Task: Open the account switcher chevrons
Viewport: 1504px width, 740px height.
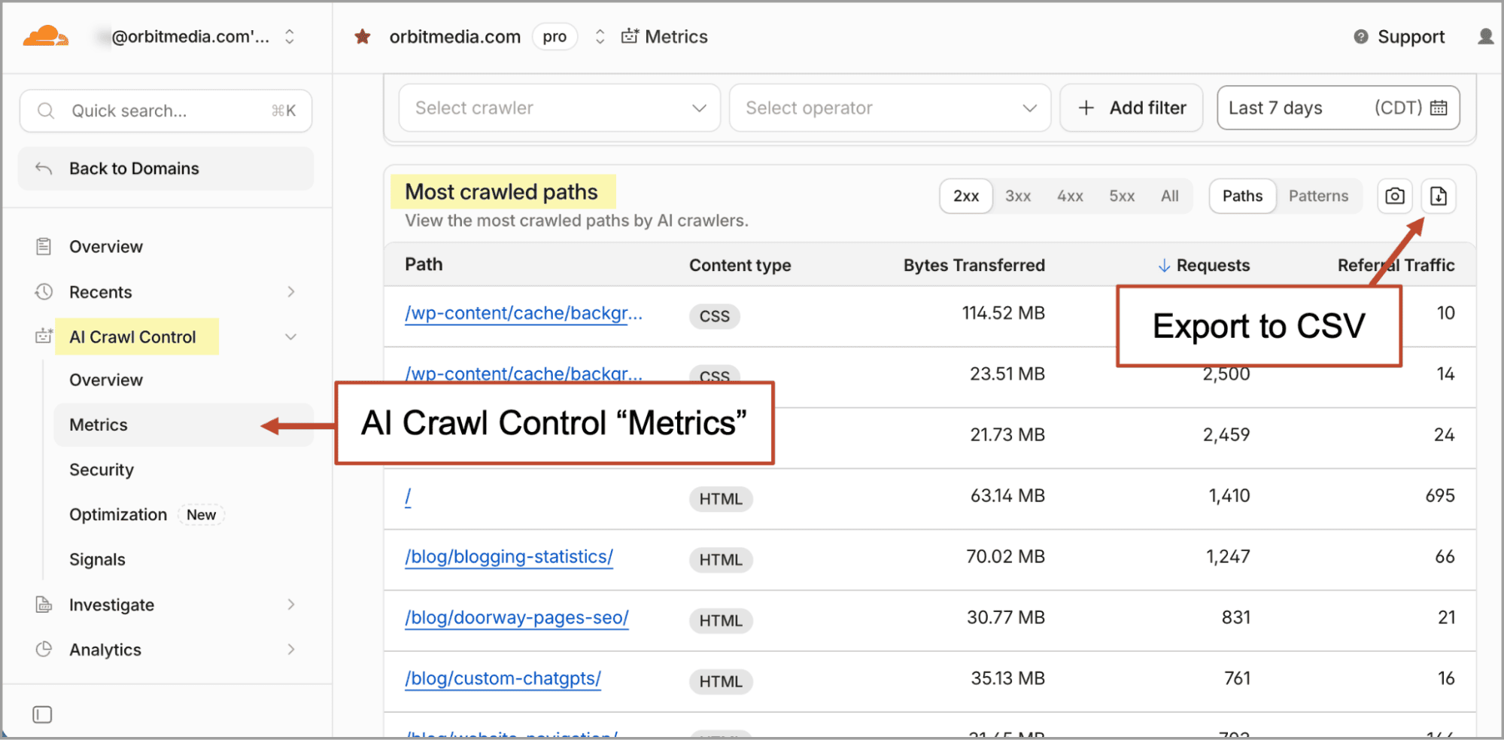Action: tap(290, 36)
